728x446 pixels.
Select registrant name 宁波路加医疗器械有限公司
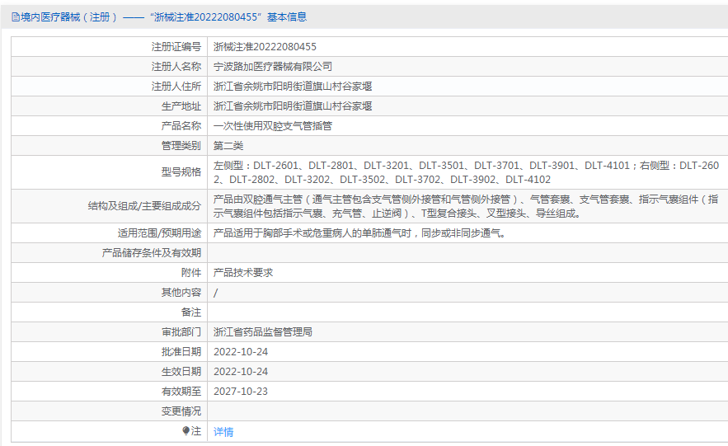pos(273,67)
